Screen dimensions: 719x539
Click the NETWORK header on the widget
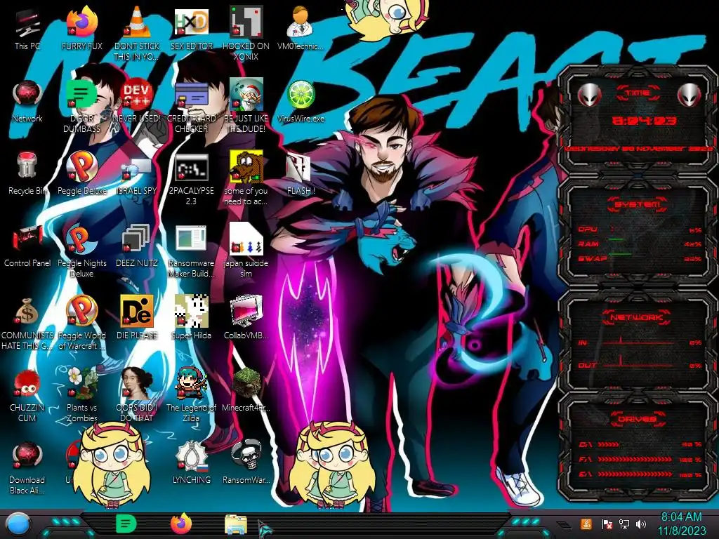click(x=637, y=317)
